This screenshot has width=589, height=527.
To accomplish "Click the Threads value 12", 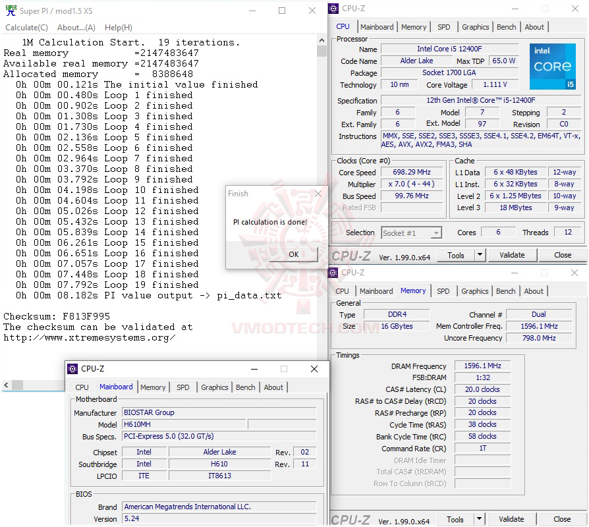I will pyautogui.click(x=568, y=232).
